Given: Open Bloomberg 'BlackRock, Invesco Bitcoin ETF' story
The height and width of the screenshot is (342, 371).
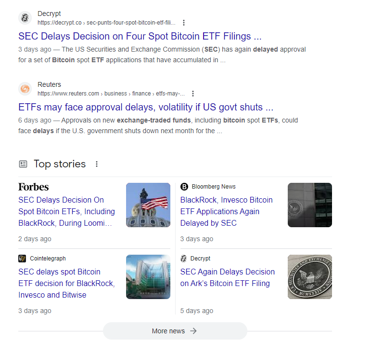Looking at the screenshot, I should 227,212.
